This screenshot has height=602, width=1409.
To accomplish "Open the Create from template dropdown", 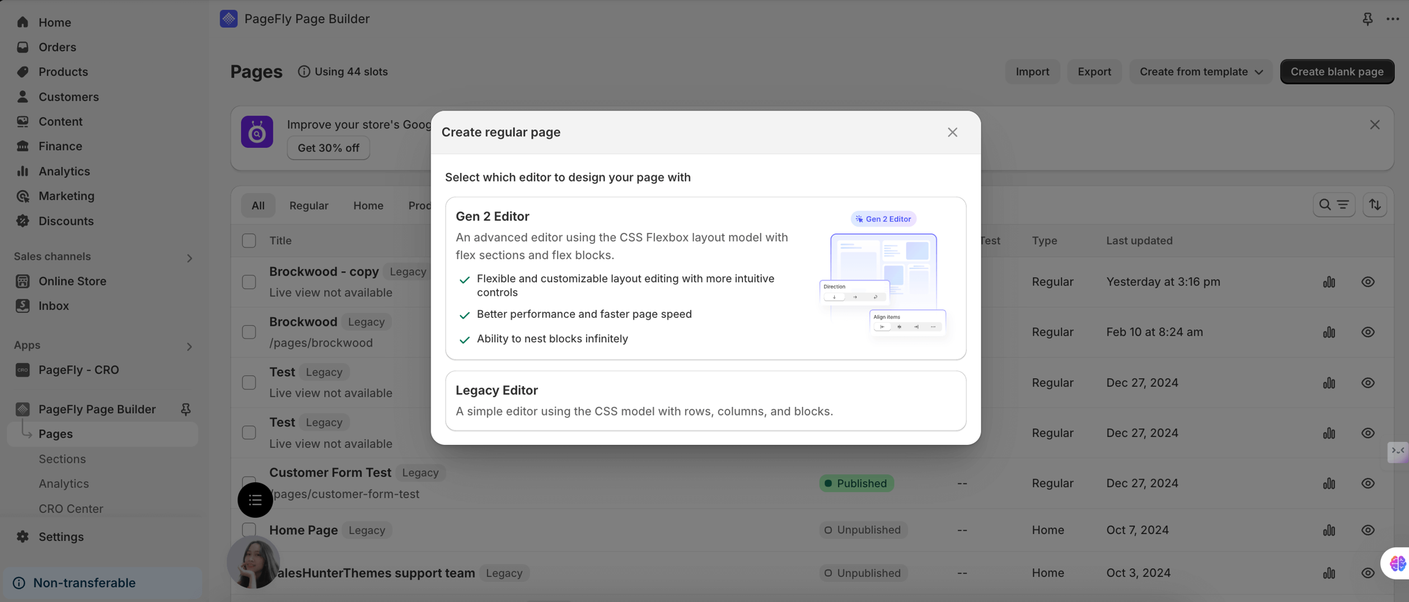I will tap(1200, 72).
